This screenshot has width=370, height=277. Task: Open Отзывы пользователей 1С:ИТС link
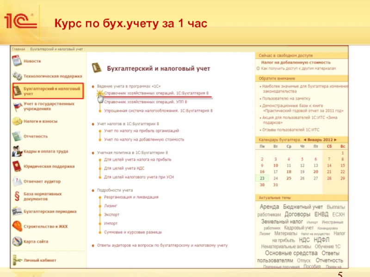291,130
